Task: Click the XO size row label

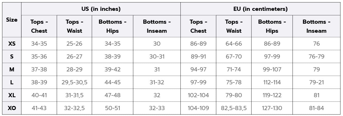Action: [12, 108]
